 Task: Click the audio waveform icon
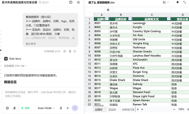coord(68,108)
